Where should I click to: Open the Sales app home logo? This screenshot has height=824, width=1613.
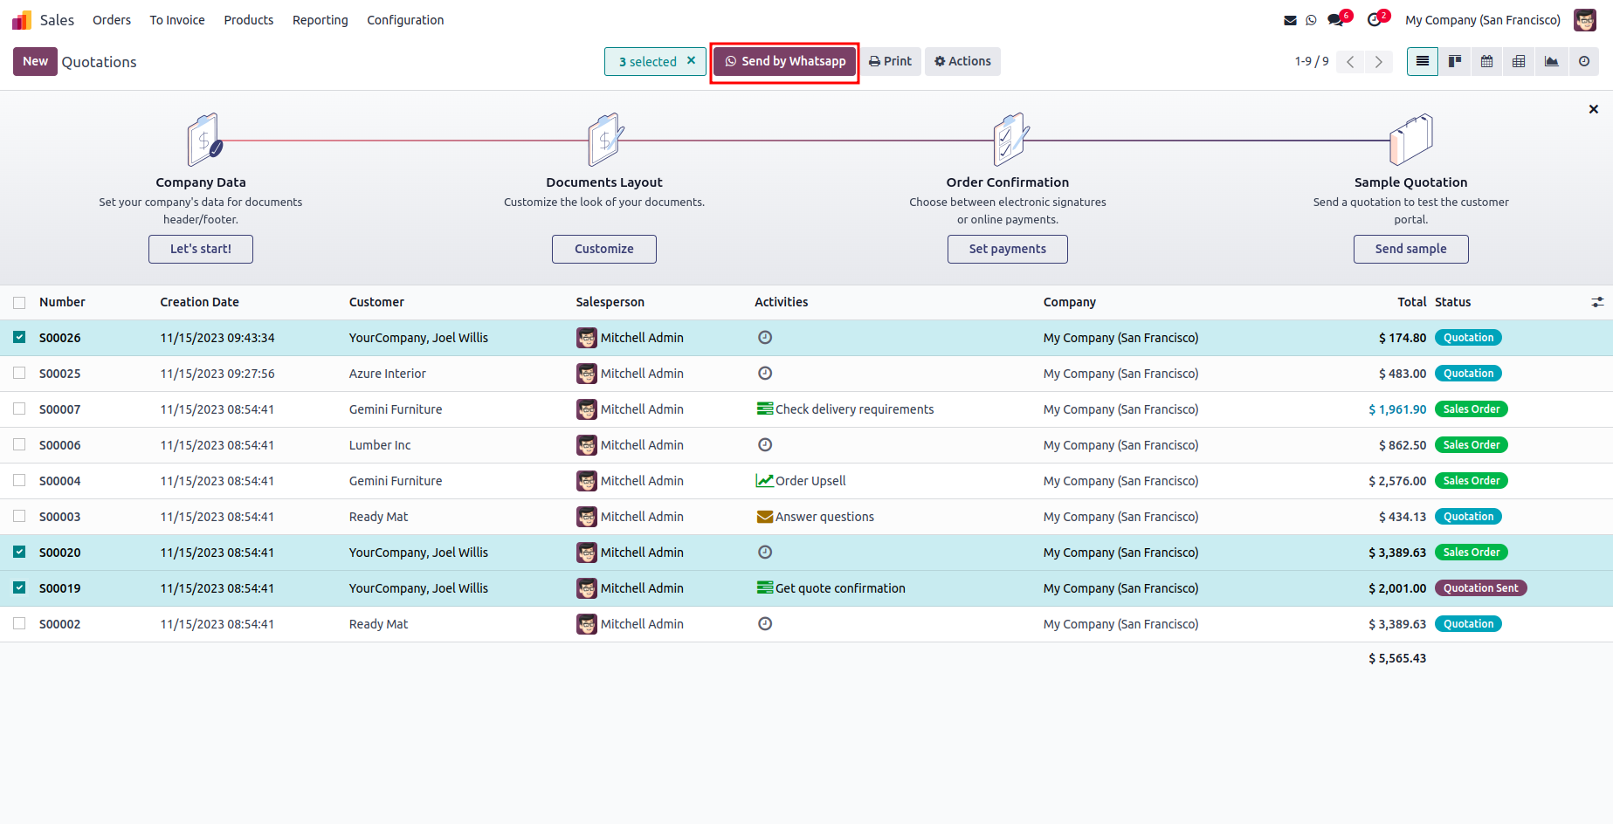click(22, 20)
